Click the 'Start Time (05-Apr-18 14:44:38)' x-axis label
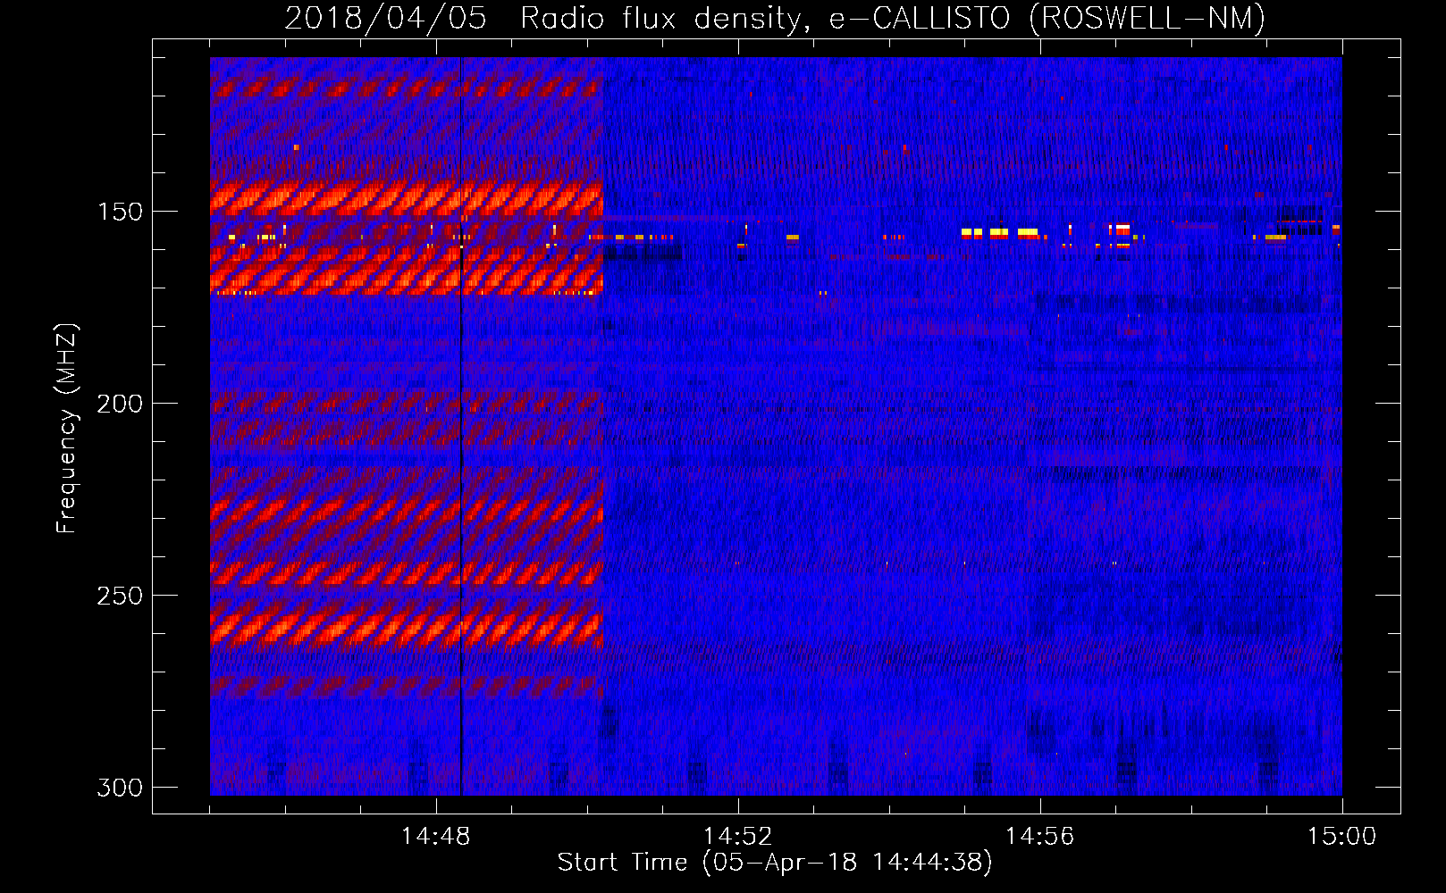This screenshot has height=893, width=1446. (x=775, y=863)
